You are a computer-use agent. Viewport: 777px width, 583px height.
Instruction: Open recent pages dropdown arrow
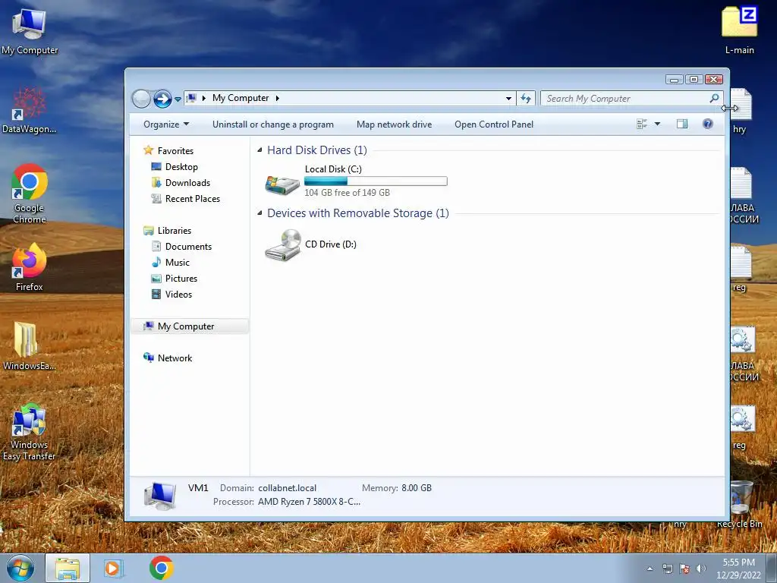click(x=178, y=99)
